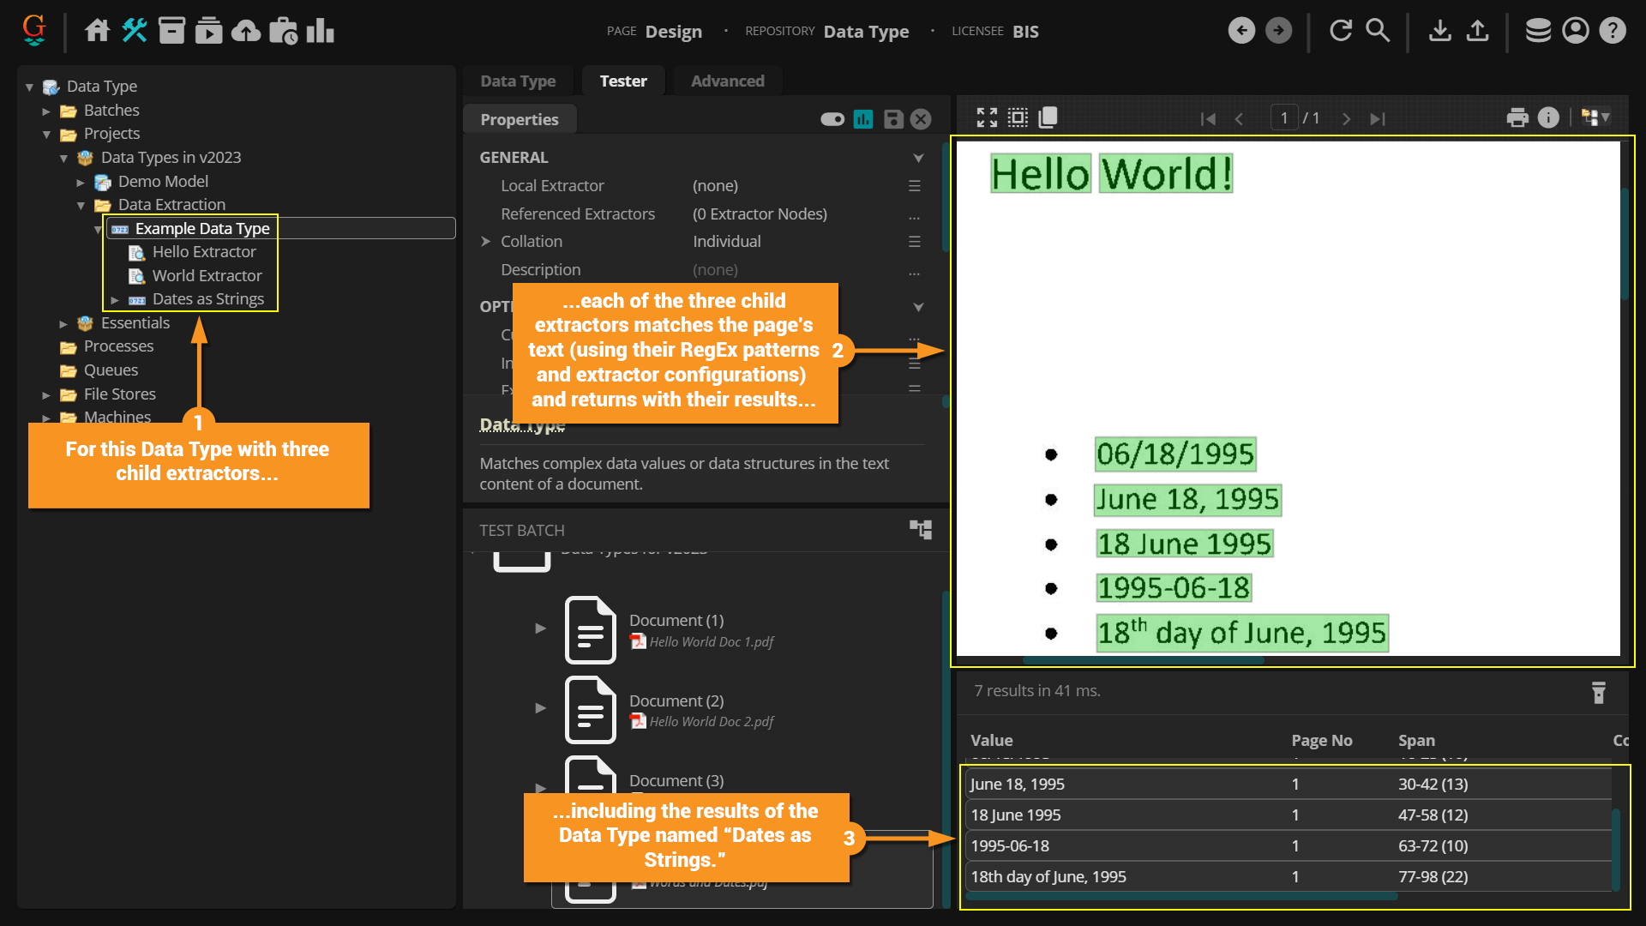The image size is (1646, 926).
Task: Open the help question mark icon
Action: pos(1613,31)
